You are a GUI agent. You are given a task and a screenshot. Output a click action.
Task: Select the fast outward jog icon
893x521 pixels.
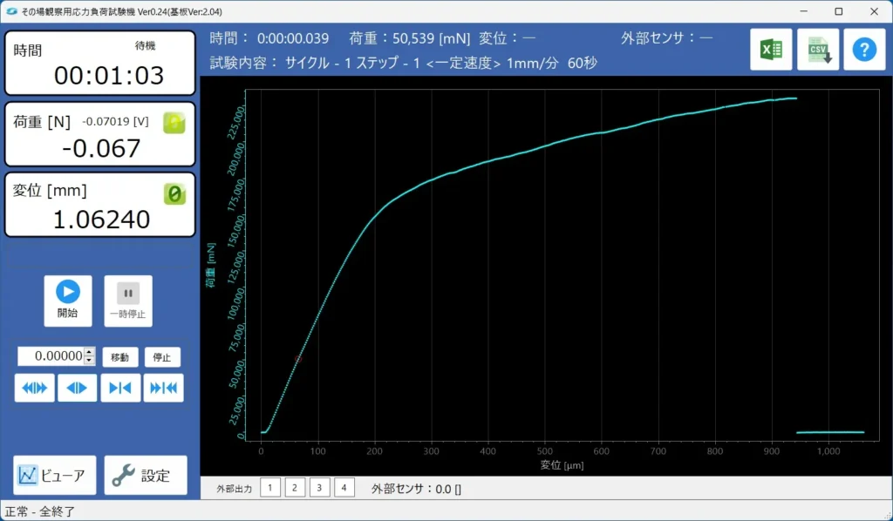coord(34,388)
